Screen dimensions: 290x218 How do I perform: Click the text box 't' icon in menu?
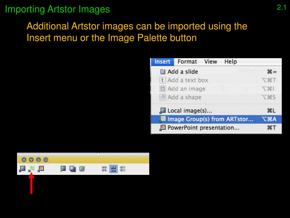tap(163, 80)
